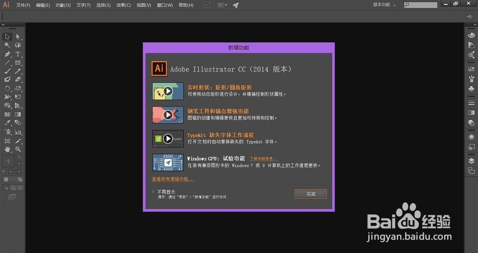The image size is (478, 253).
Task: Select the Free Transform tool
Action: click(x=18, y=97)
